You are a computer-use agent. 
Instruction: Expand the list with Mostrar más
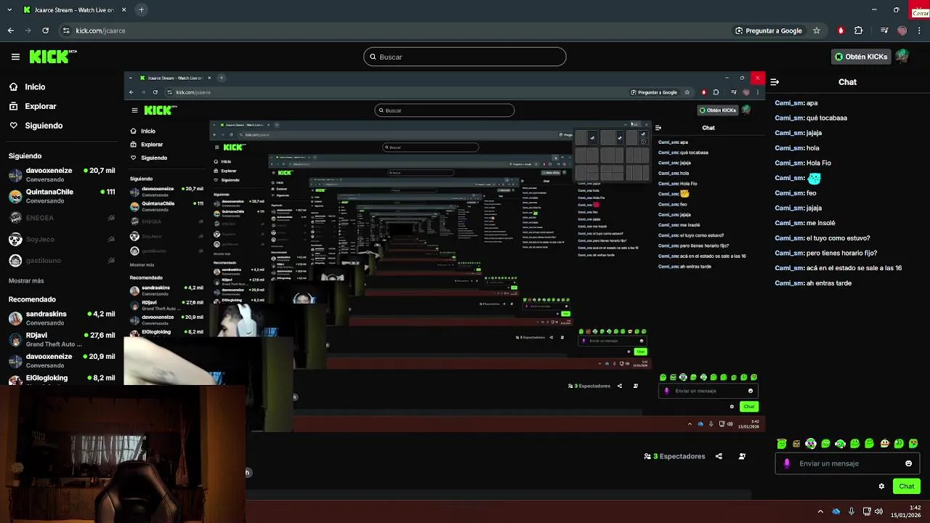click(x=26, y=280)
